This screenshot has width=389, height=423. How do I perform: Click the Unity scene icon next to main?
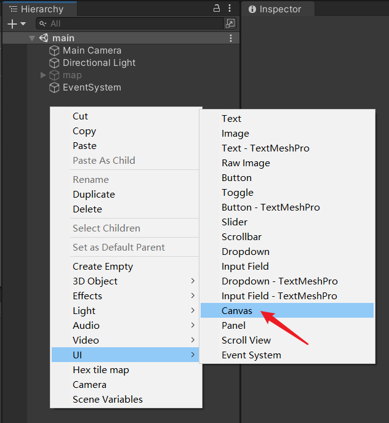(x=44, y=38)
